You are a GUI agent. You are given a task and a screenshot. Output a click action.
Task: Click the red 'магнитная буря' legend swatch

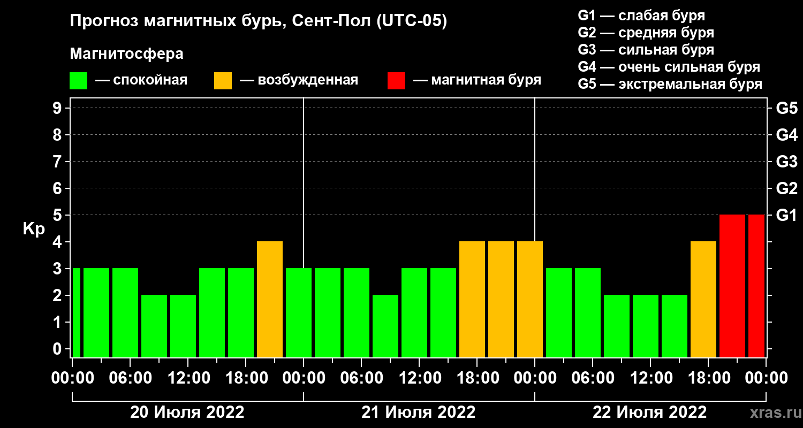coord(396,81)
